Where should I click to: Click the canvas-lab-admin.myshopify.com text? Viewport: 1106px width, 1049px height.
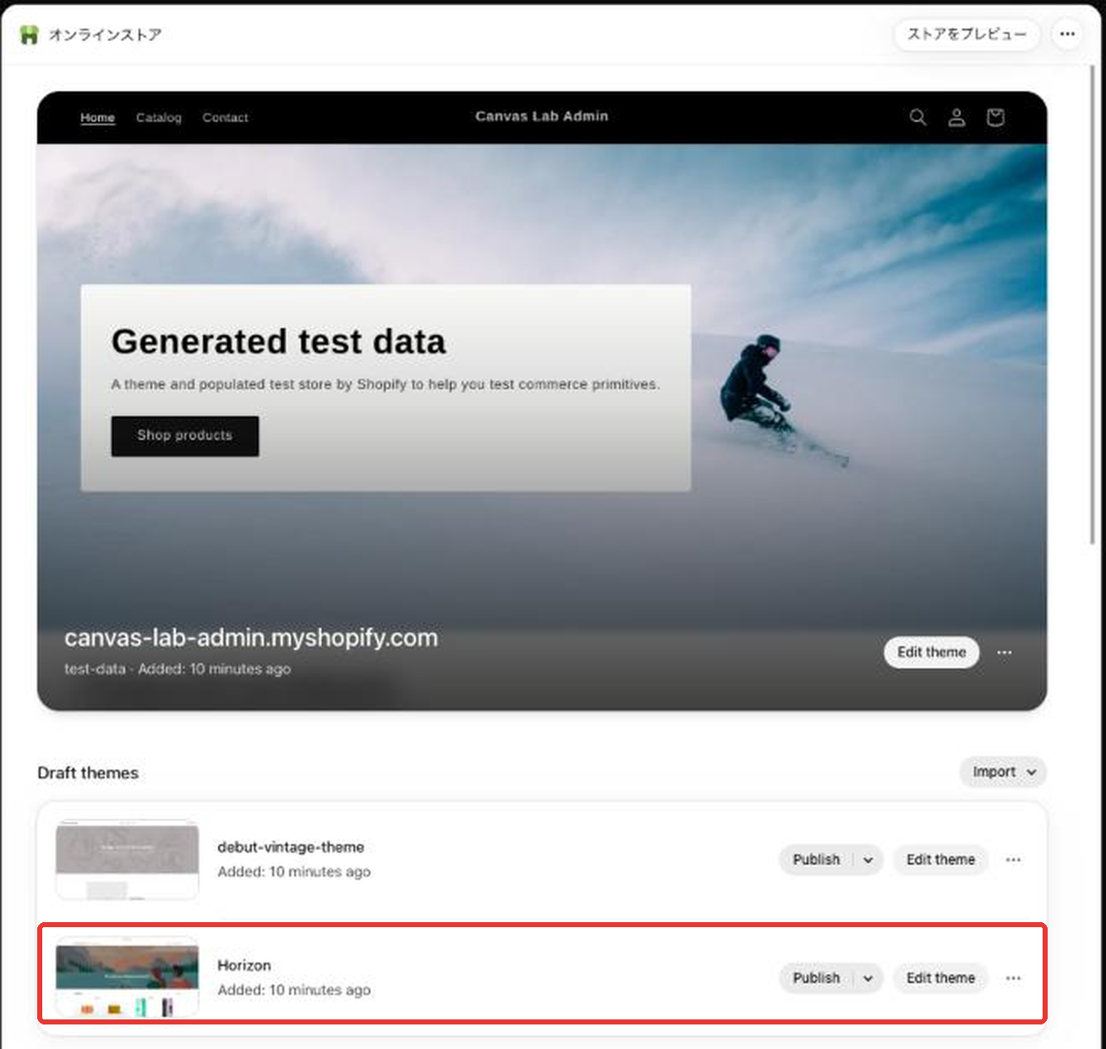(x=251, y=638)
